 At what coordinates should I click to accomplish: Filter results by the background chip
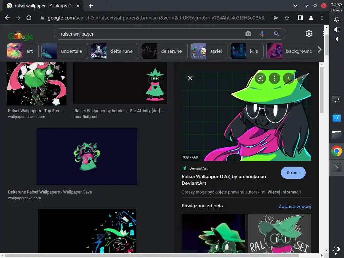coord(291,51)
